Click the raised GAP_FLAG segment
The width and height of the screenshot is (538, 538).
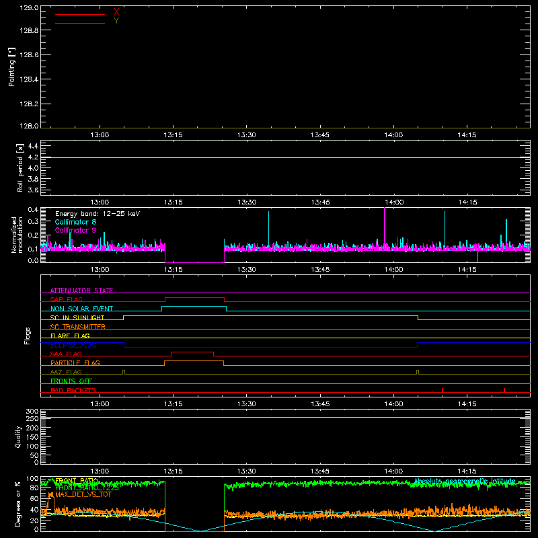pos(194,298)
